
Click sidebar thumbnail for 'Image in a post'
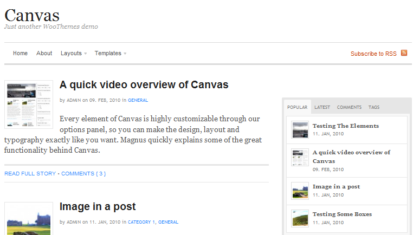click(300, 191)
